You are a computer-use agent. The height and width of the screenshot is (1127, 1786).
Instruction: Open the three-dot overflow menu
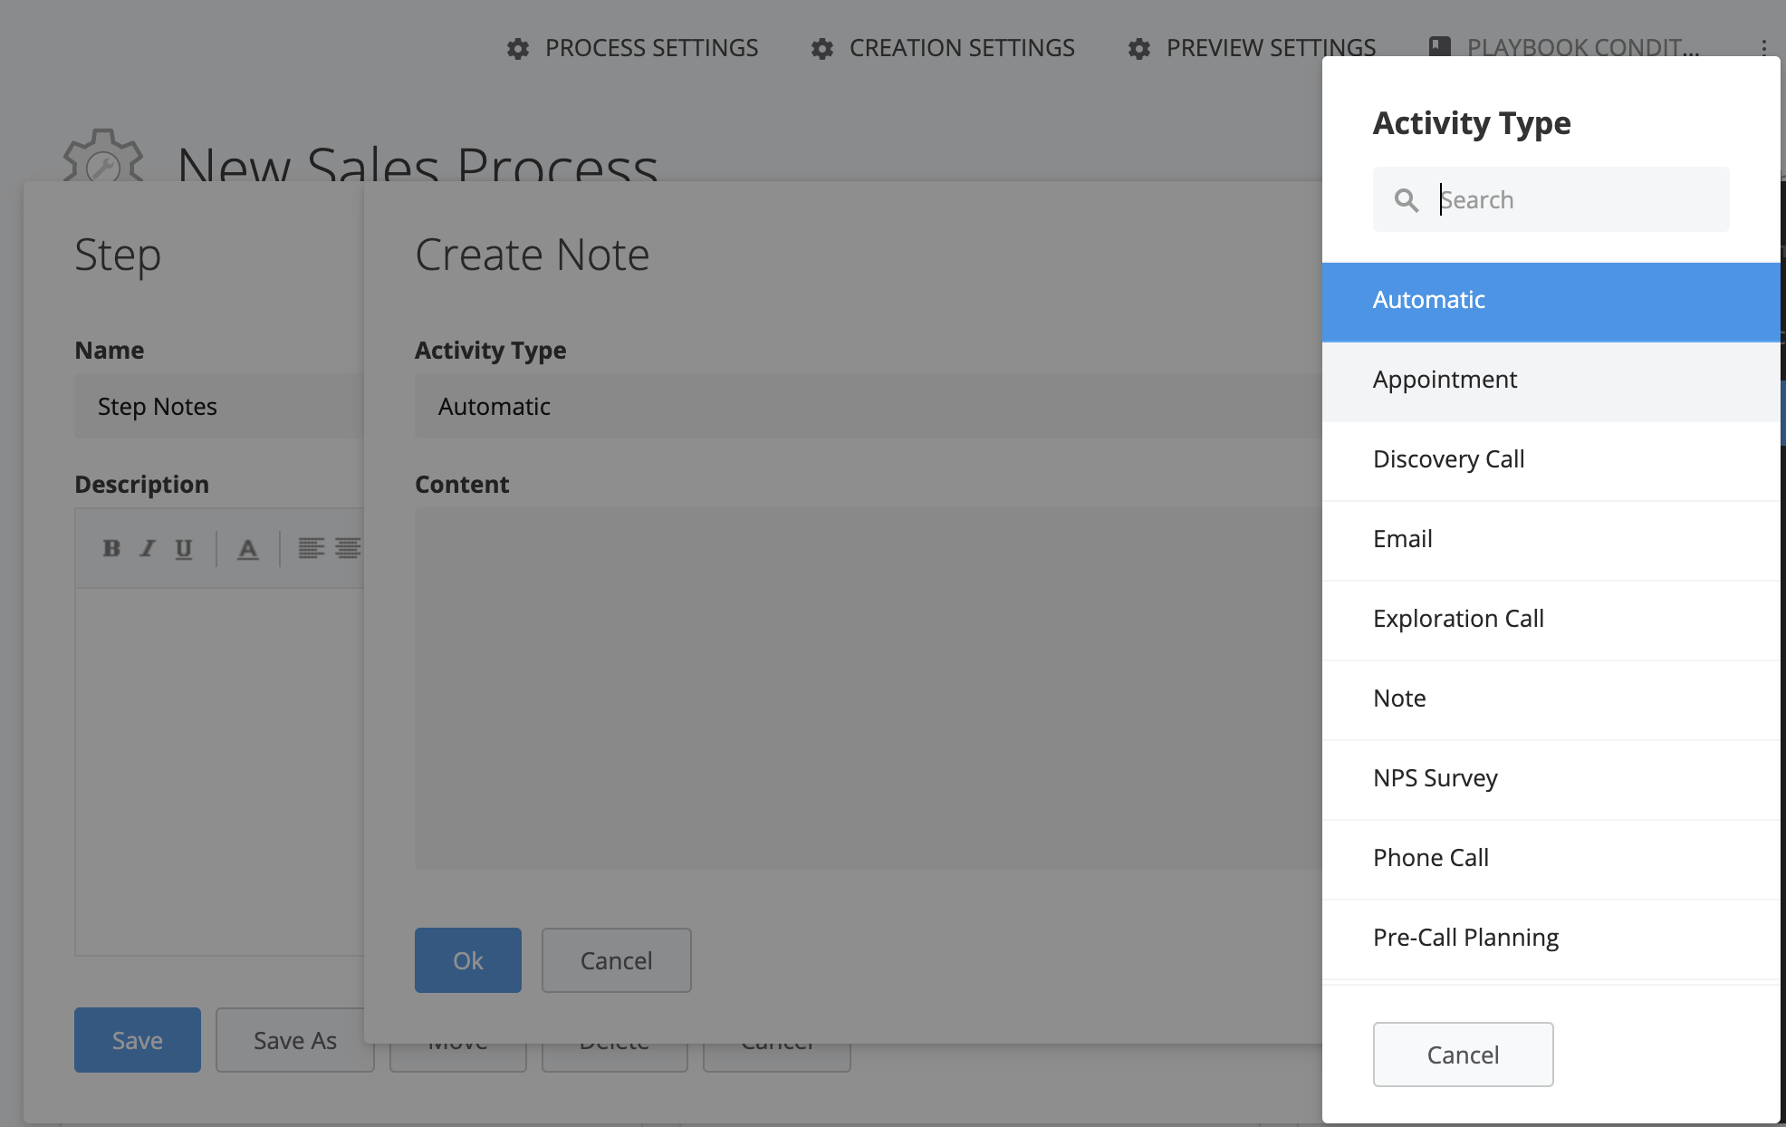(1763, 48)
